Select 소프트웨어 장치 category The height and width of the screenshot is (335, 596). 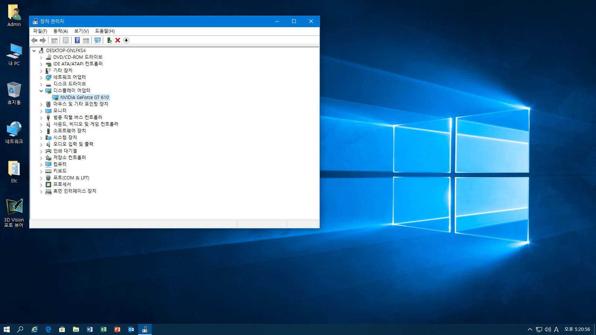coord(69,131)
